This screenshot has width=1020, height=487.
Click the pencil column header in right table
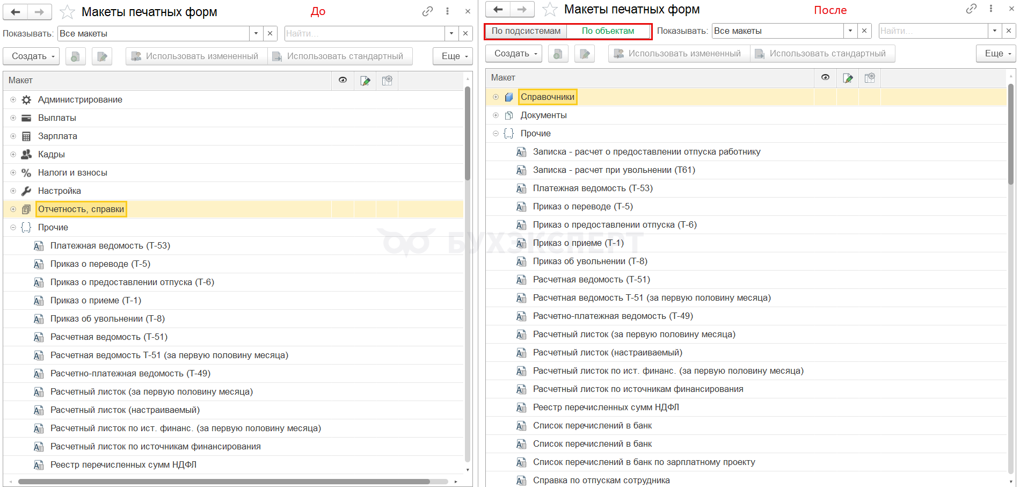pos(848,77)
